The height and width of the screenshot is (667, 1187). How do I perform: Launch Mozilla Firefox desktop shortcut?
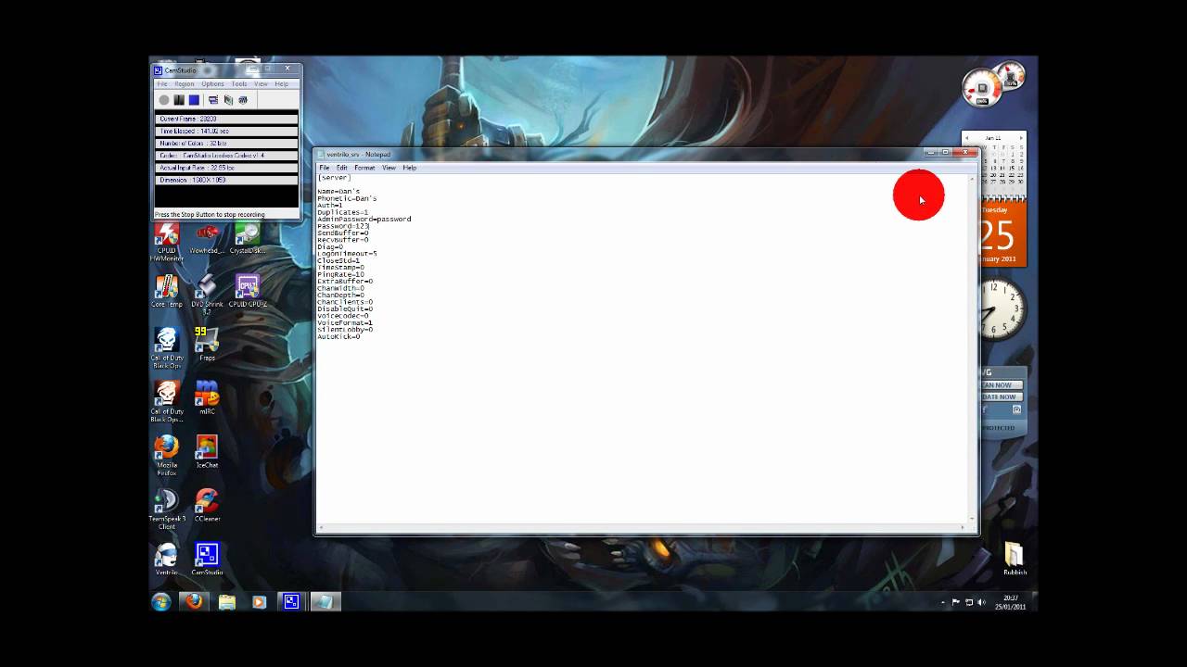point(167,456)
